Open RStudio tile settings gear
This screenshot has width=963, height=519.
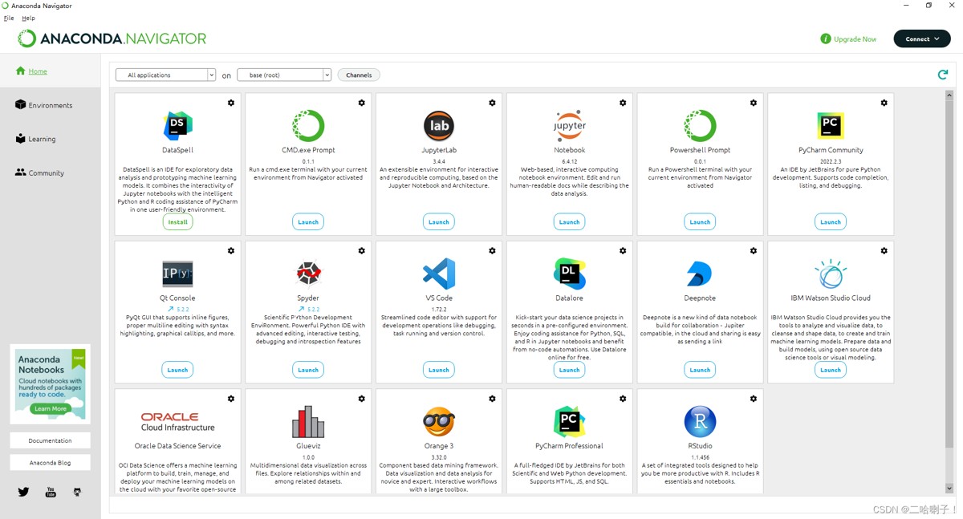[x=754, y=399]
